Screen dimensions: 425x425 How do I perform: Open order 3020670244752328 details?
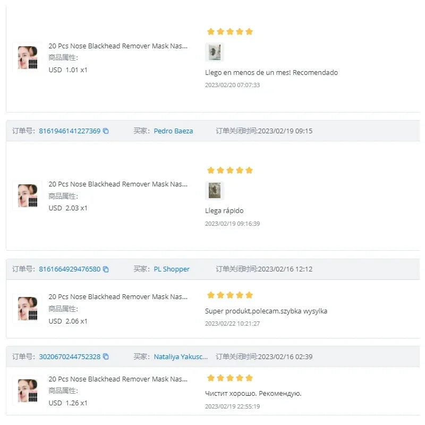coord(70,356)
